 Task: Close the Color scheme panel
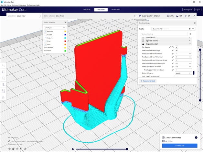pos(65,23)
